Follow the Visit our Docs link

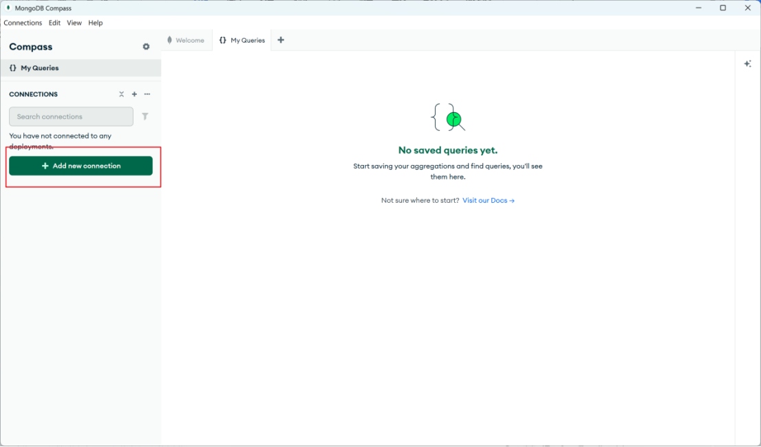tap(489, 200)
